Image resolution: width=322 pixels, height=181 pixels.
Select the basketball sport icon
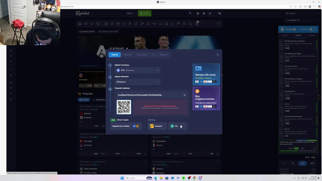tap(112, 24)
